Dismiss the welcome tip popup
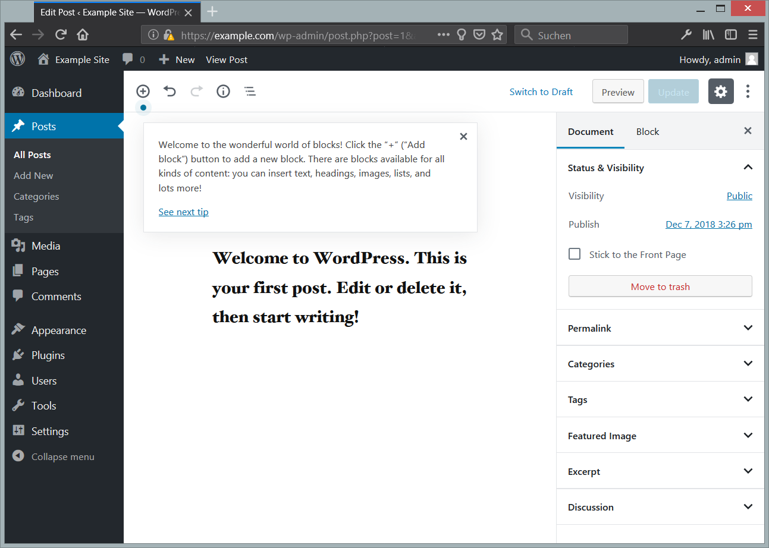Screen dimensions: 769x548 point(463,137)
